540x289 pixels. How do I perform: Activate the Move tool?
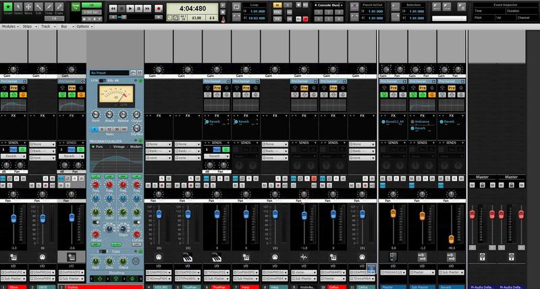pyautogui.click(x=28, y=7)
